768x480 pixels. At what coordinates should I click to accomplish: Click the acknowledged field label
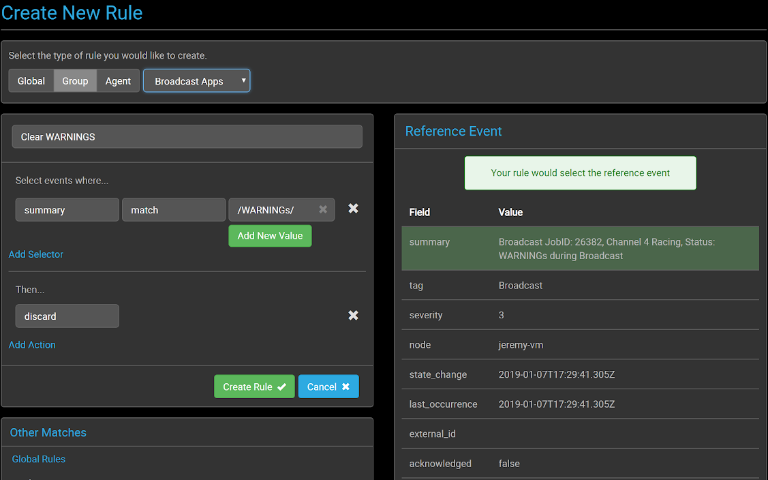(x=440, y=464)
